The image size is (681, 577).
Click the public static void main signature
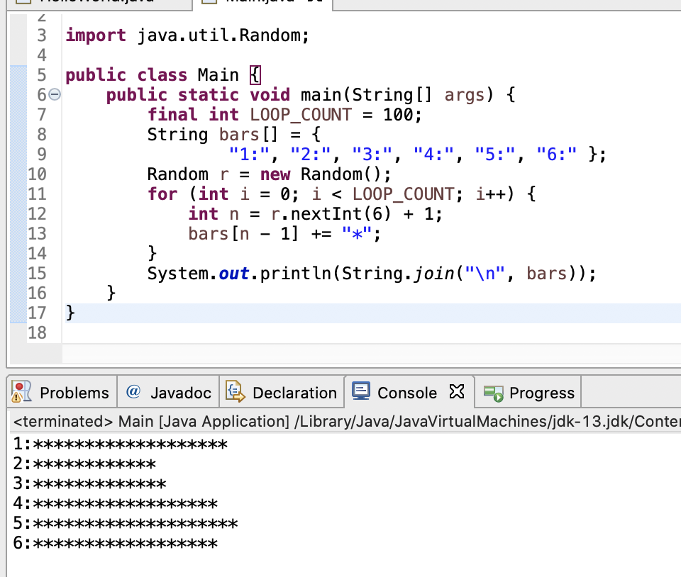click(311, 94)
